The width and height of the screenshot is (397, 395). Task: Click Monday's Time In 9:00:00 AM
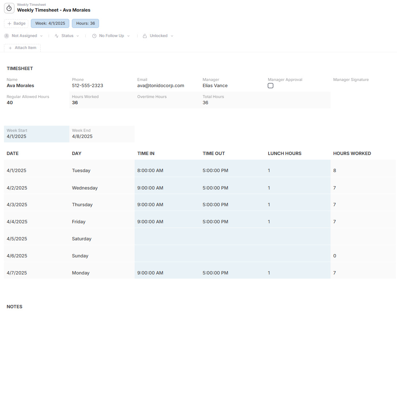click(x=150, y=273)
